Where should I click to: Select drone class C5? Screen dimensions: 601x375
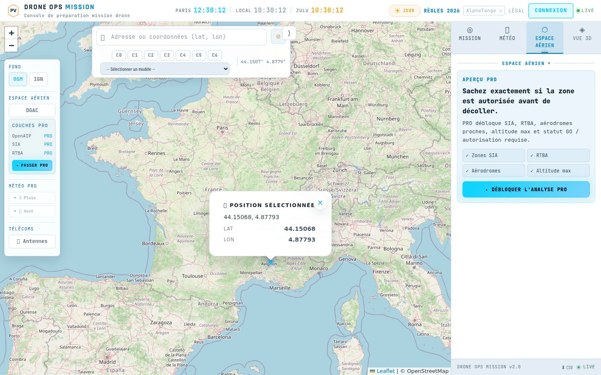coord(199,55)
